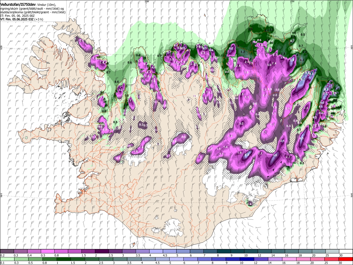Click the 30 label on the lower scale
This screenshot has width=353, height=265.
tap(341, 263)
